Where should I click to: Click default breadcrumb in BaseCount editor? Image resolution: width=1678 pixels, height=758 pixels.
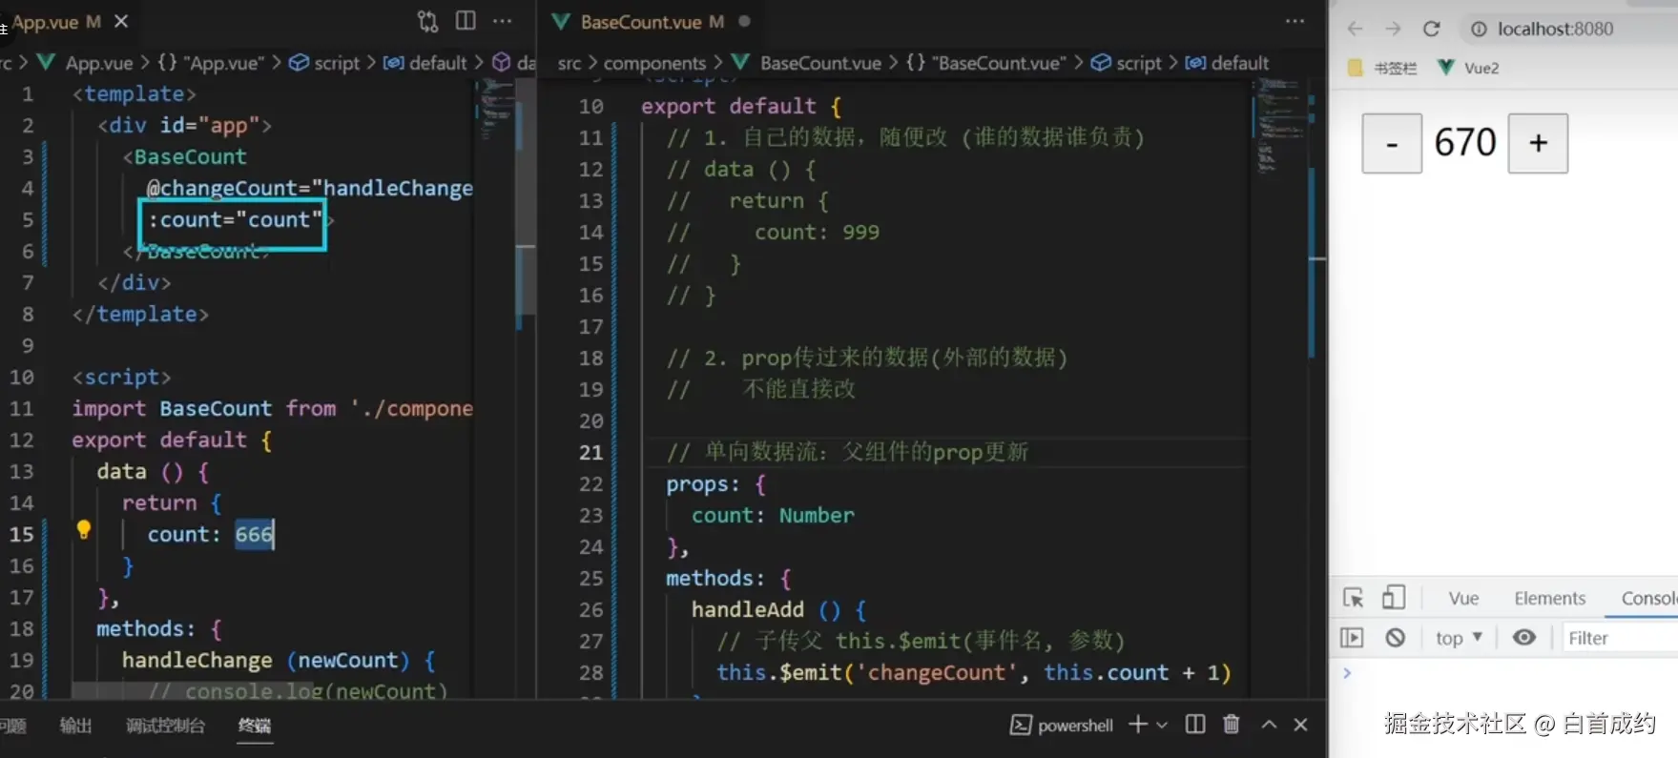click(1228, 63)
